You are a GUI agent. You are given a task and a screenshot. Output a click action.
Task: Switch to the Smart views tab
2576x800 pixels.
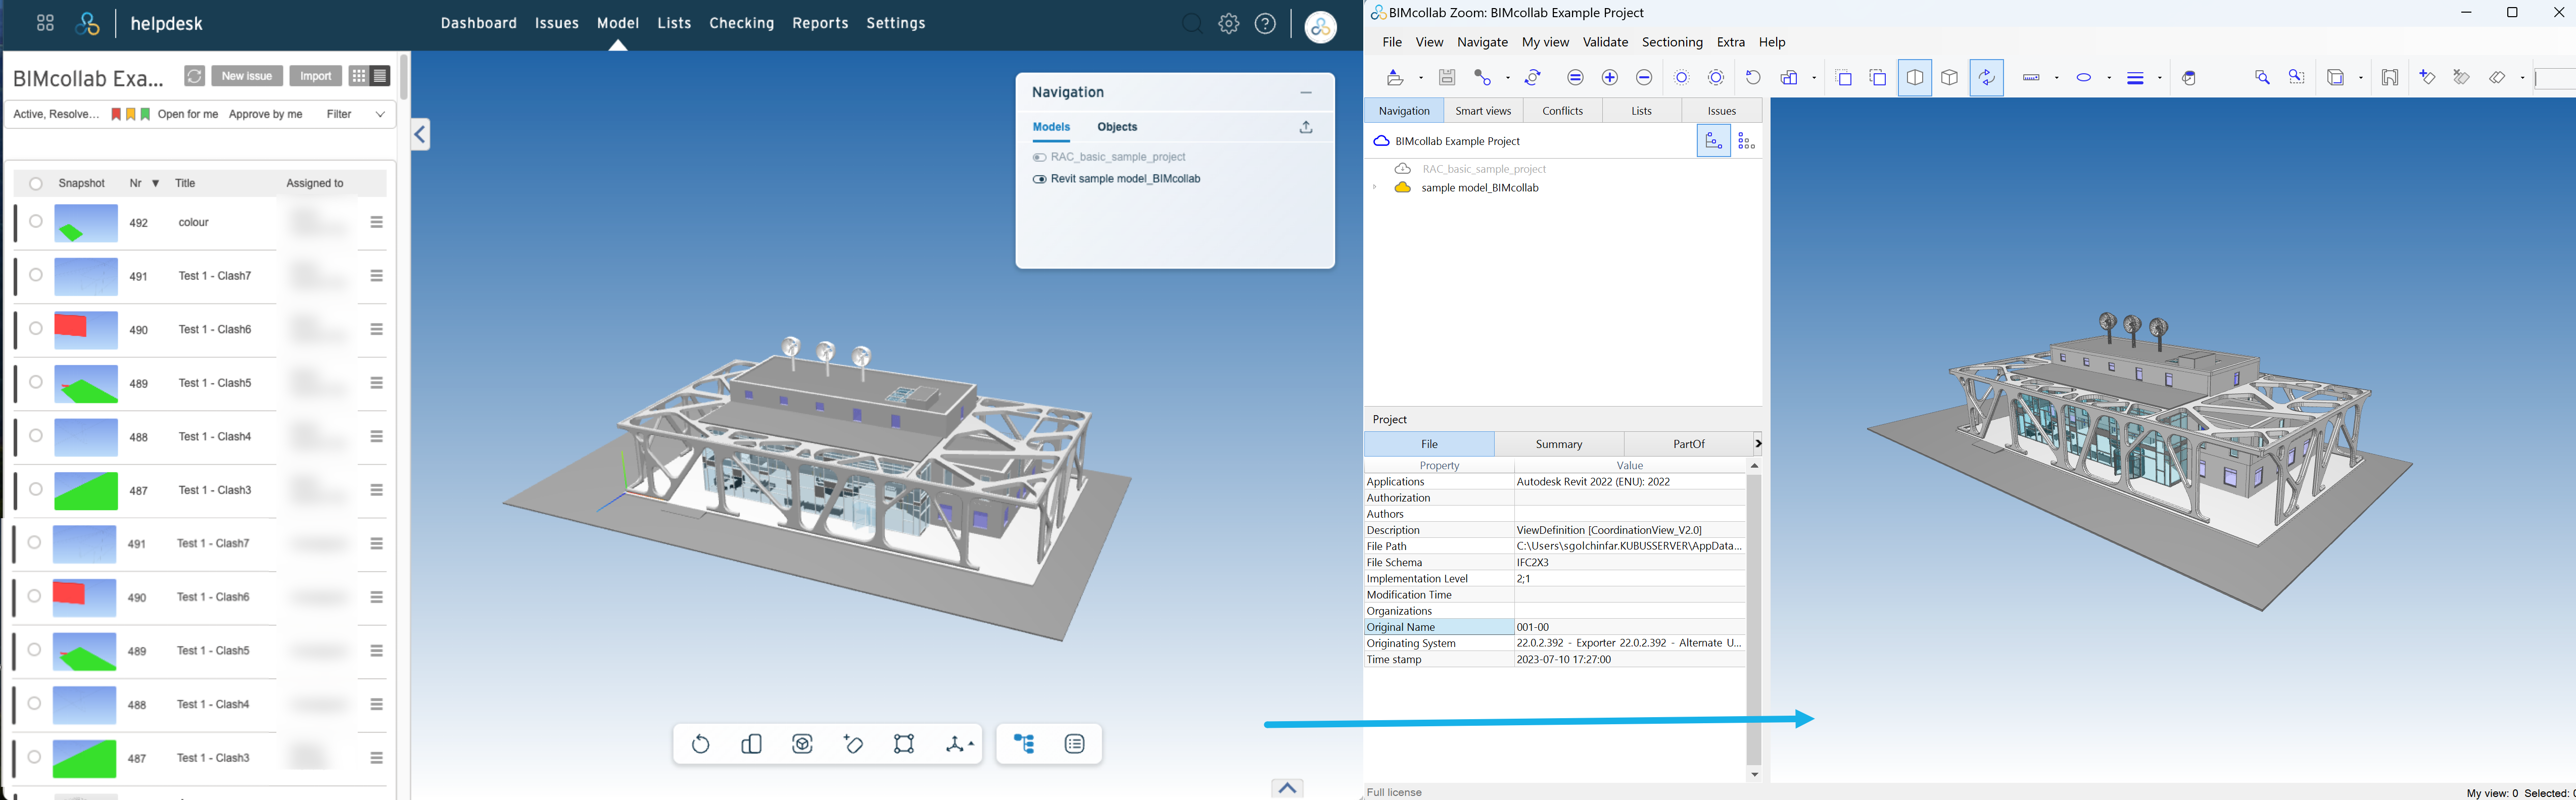click(x=1483, y=111)
